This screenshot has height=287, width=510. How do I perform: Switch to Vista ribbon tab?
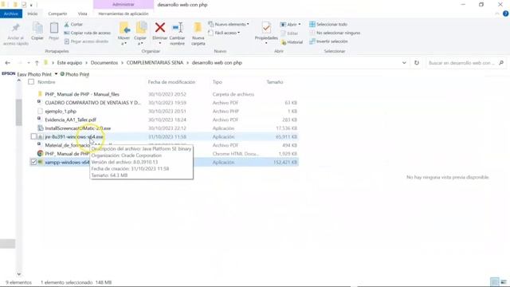point(82,14)
